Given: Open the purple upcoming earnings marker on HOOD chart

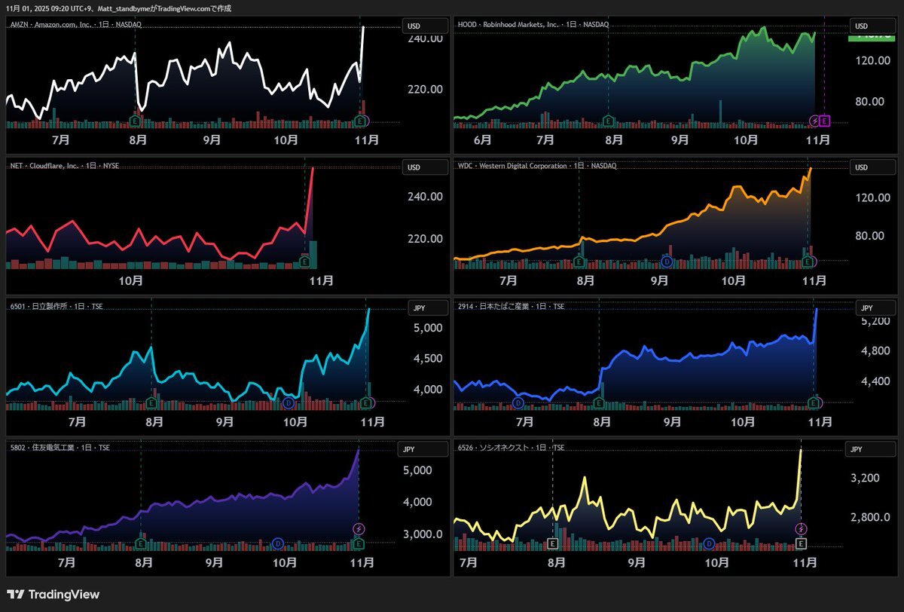Looking at the screenshot, I should tap(825, 121).
